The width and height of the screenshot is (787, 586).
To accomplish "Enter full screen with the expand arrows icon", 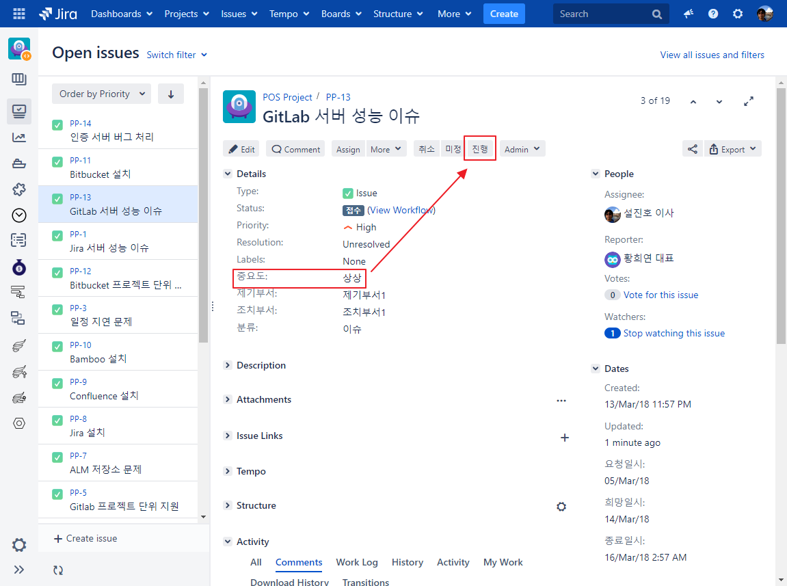I will coord(748,101).
